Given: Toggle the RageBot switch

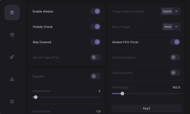Looking at the screenshot, I should (x=95, y=76).
